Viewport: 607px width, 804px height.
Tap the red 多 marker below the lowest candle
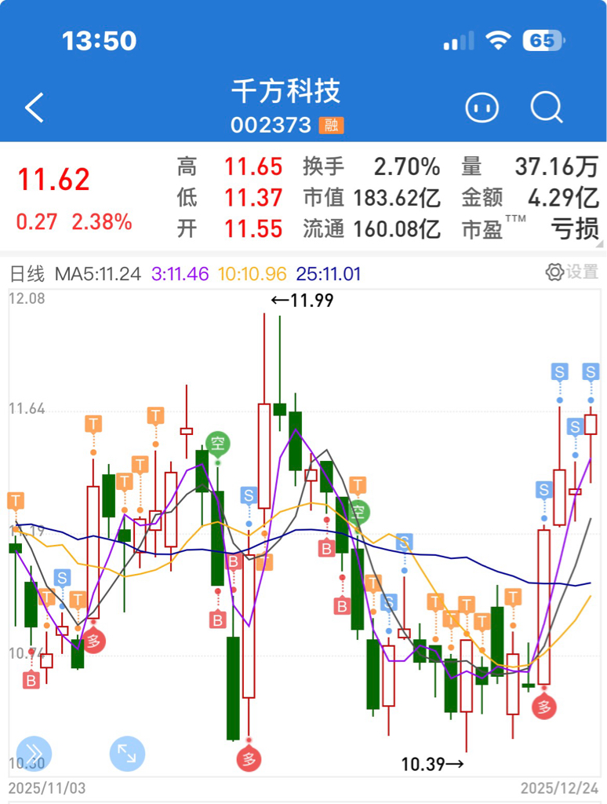(249, 759)
